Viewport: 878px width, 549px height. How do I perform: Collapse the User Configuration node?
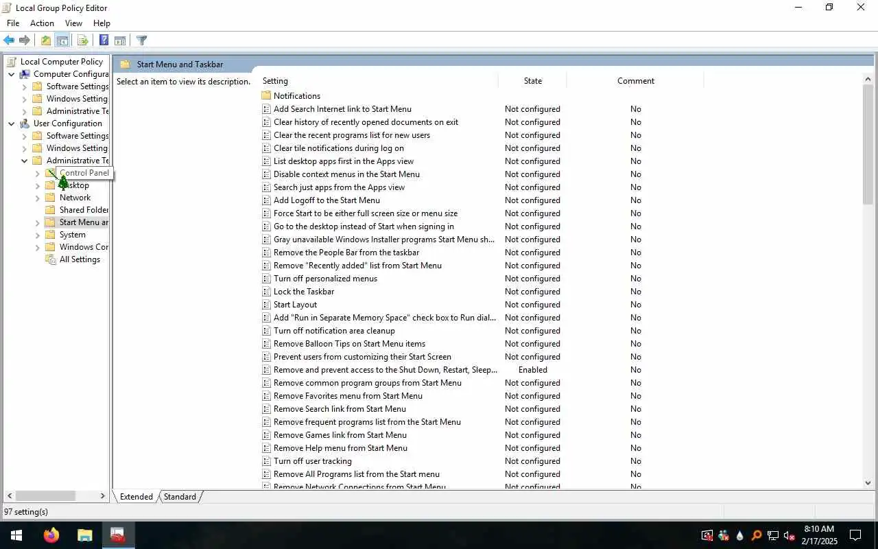point(12,124)
